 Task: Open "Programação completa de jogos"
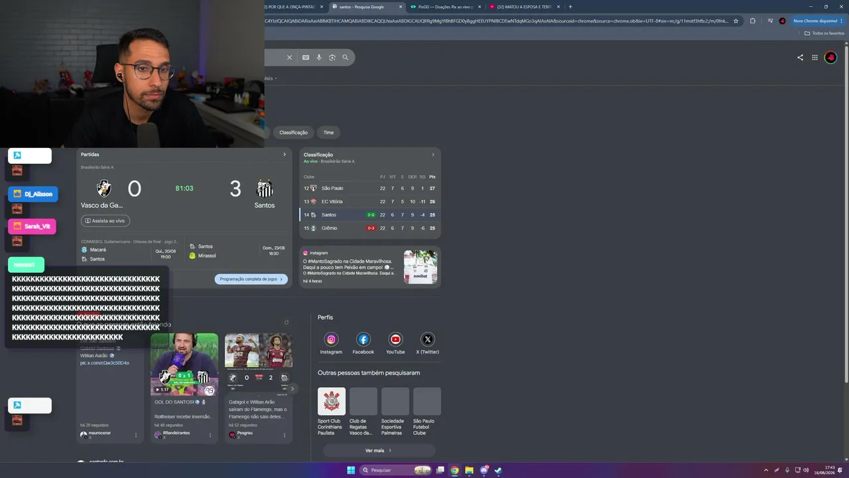[251, 279]
